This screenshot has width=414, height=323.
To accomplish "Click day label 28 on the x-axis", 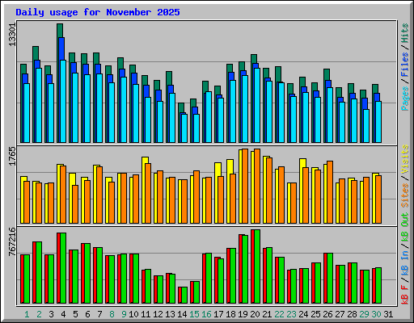I will 352,314.
